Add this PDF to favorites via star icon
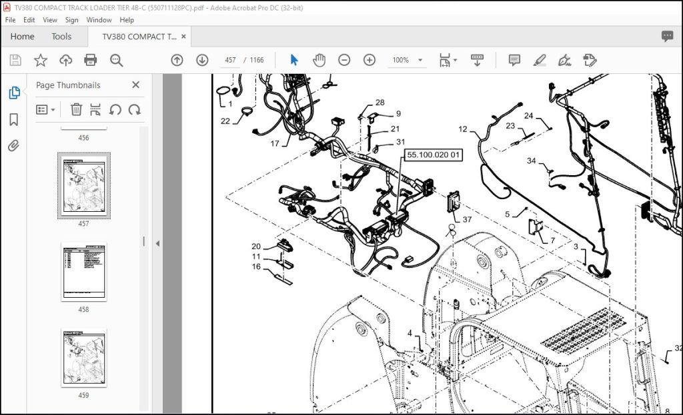Screen dimensions: 683x415 pyautogui.click(x=41, y=59)
